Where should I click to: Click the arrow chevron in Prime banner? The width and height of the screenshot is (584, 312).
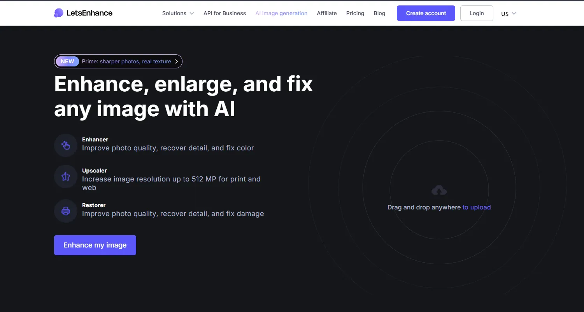[x=176, y=61]
